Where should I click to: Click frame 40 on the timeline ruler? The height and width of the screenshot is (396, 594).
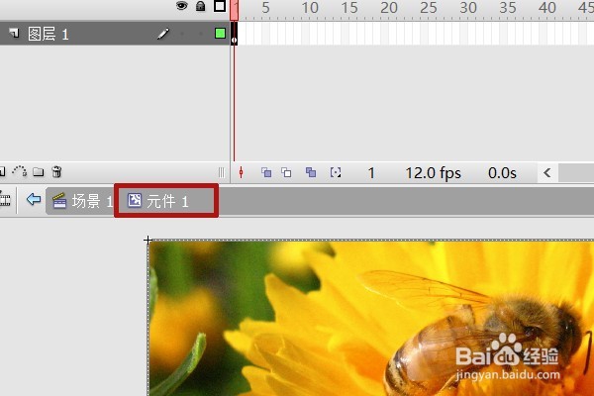[x=547, y=7]
